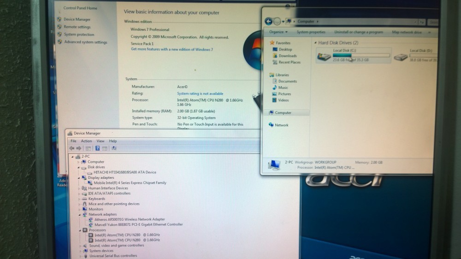Collapse the 2-PC root node

72,157
